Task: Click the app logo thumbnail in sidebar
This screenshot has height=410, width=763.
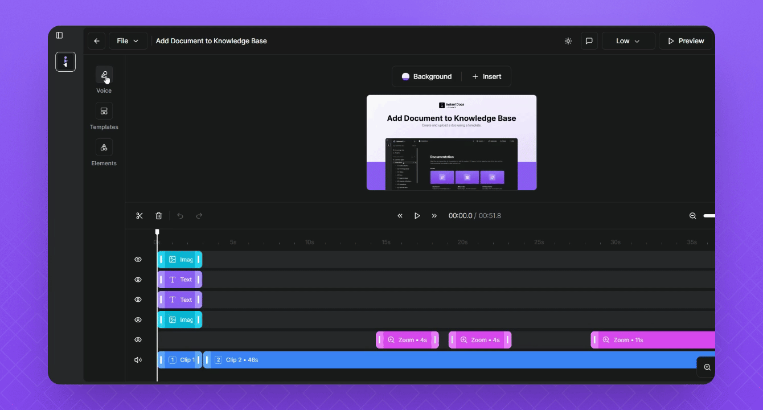Action: pyautogui.click(x=65, y=61)
